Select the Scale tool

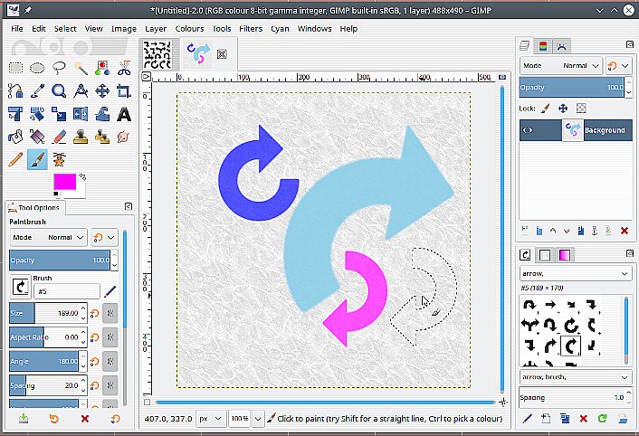point(59,114)
